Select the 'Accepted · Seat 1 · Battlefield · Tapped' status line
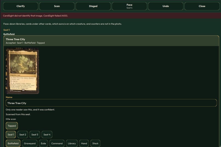 tap(25, 43)
